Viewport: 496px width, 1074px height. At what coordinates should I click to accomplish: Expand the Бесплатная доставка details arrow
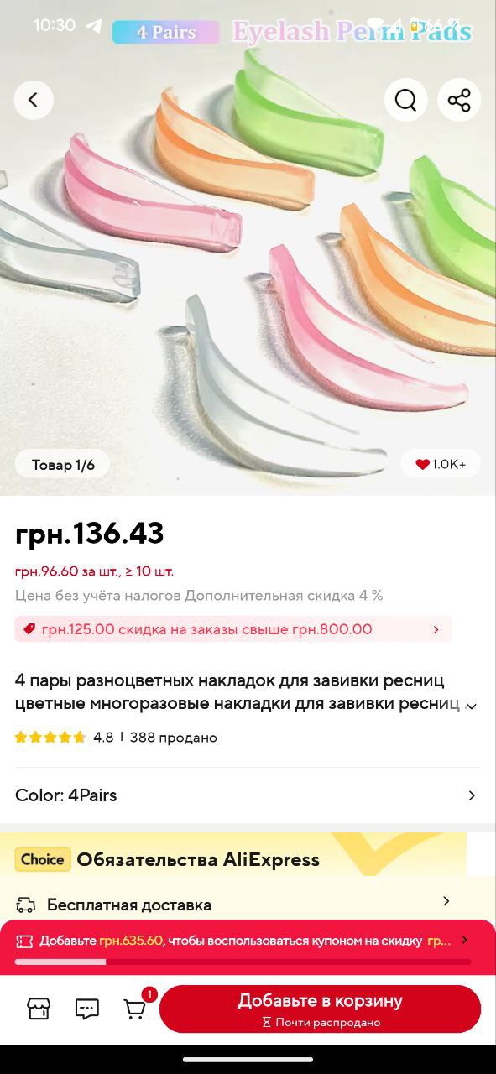pyautogui.click(x=446, y=901)
